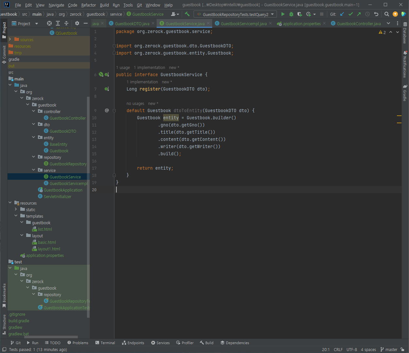This screenshot has height=353, width=409.
Task: Collapse the templates folder
Action: pos(16,216)
